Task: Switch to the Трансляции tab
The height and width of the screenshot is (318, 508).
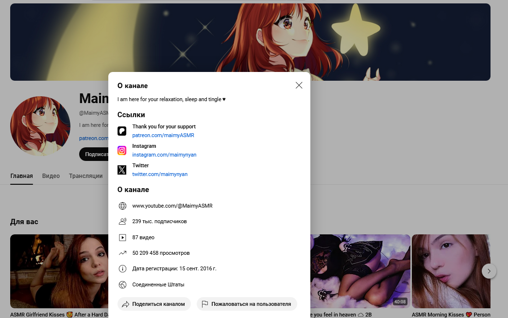Action: (x=85, y=176)
